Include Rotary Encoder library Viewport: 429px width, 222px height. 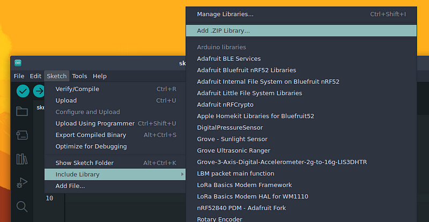301,218
